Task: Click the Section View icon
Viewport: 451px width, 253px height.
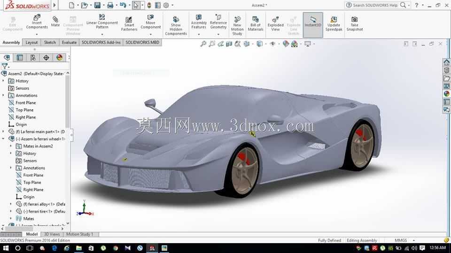Action: point(229,44)
